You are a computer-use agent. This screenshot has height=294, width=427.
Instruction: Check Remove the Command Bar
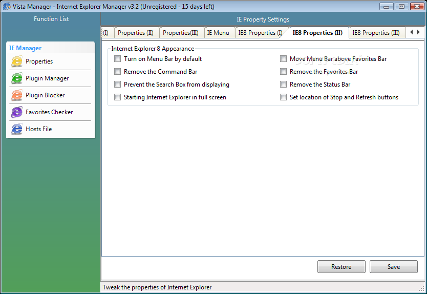point(117,72)
